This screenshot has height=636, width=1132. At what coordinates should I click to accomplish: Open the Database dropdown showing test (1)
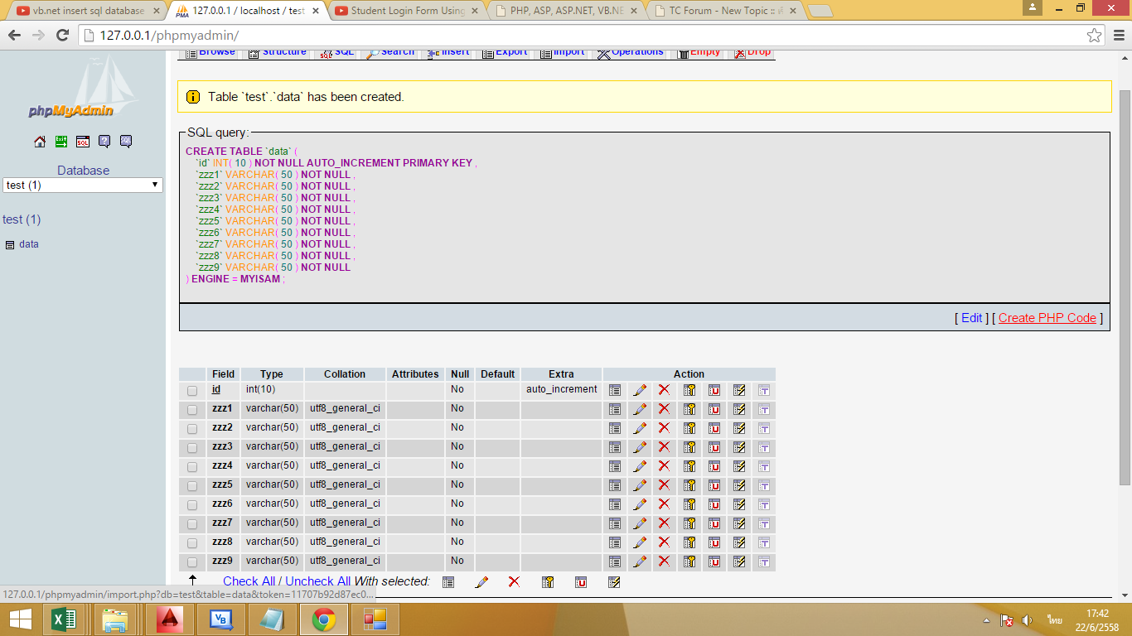click(83, 185)
